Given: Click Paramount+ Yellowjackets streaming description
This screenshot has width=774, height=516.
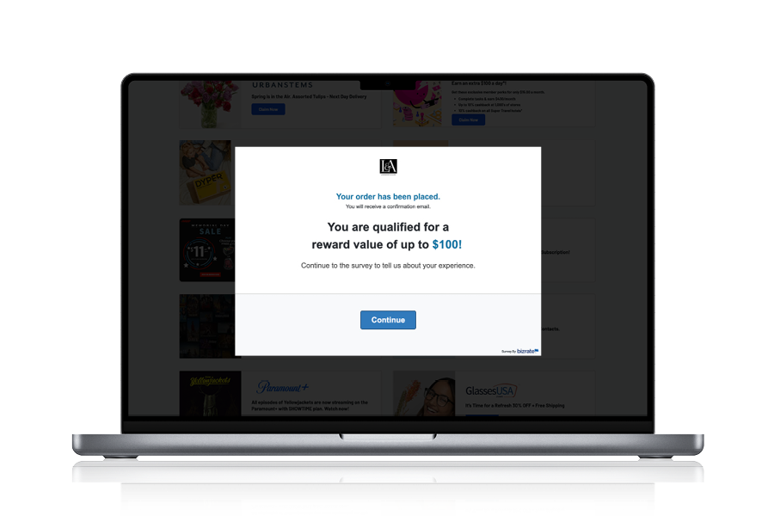Looking at the screenshot, I should click(310, 405).
